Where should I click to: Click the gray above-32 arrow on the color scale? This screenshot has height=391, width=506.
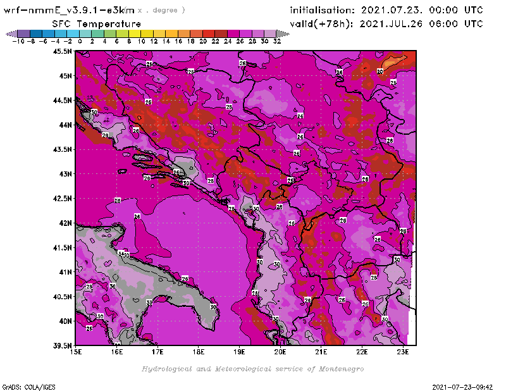283,34
